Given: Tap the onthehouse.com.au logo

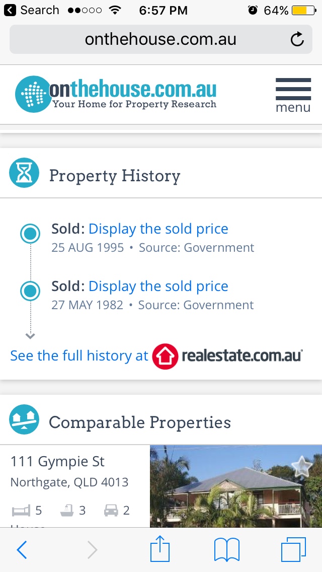Looking at the screenshot, I should pos(116,94).
